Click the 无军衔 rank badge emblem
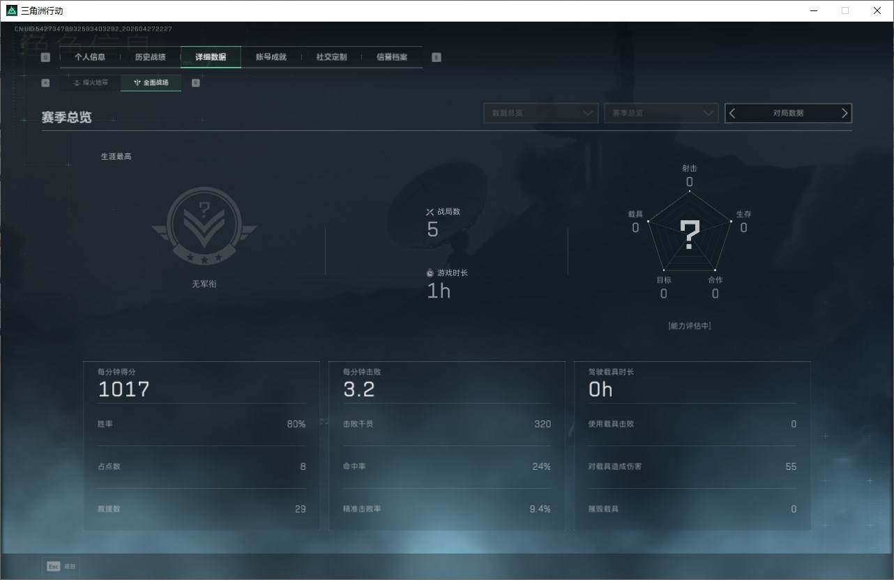The height and width of the screenshot is (580, 894). click(x=204, y=225)
